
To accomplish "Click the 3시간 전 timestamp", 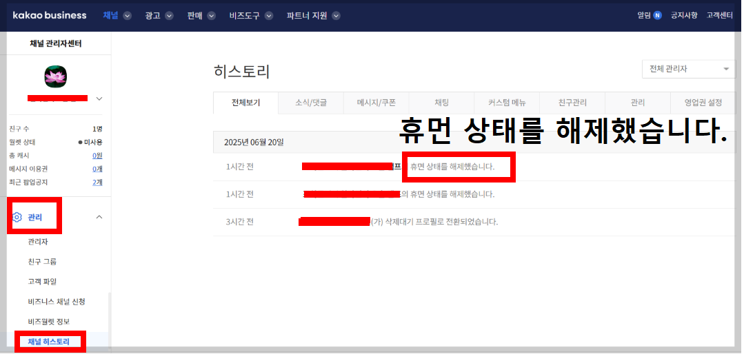I will [x=240, y=222].
